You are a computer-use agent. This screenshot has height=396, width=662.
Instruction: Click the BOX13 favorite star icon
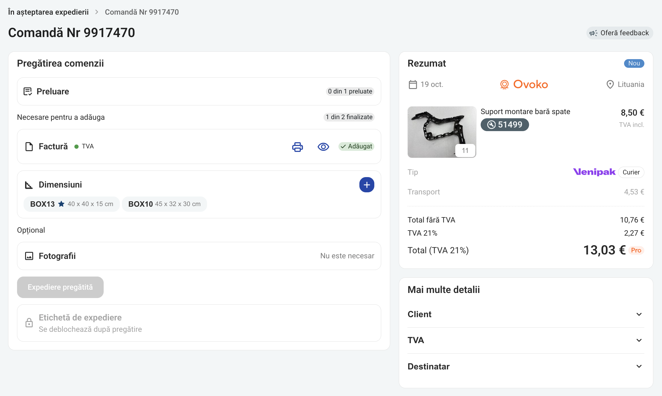pos(61,204)
